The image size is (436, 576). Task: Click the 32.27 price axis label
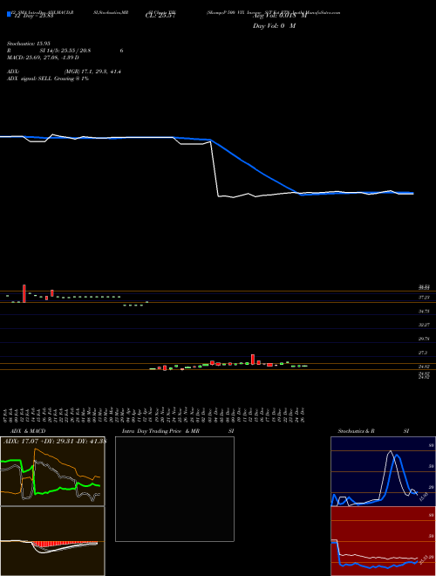point(425,326)
